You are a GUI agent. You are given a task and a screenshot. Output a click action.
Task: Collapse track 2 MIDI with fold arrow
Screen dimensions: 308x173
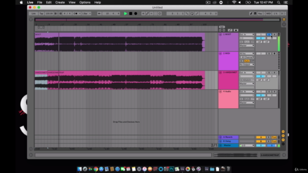click(220, 53)
